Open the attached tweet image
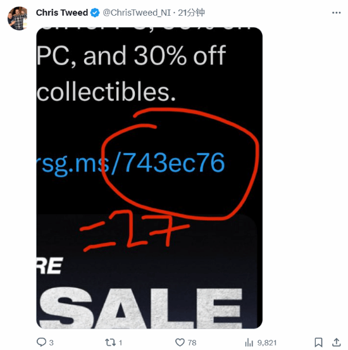The width and height of the screenshot is (348, 350). 149,178
